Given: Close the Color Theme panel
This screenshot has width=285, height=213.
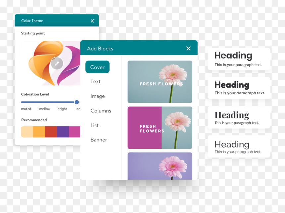Looking at the screenshot, I should pyautogui.click(x=92, y=21).
